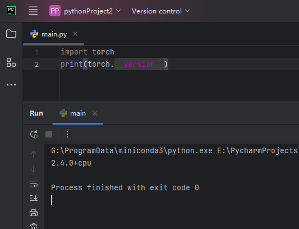Expand the pythonProject2 project dropdown
The width and height of the screenshot is (299, 229).
click(85, 11)
